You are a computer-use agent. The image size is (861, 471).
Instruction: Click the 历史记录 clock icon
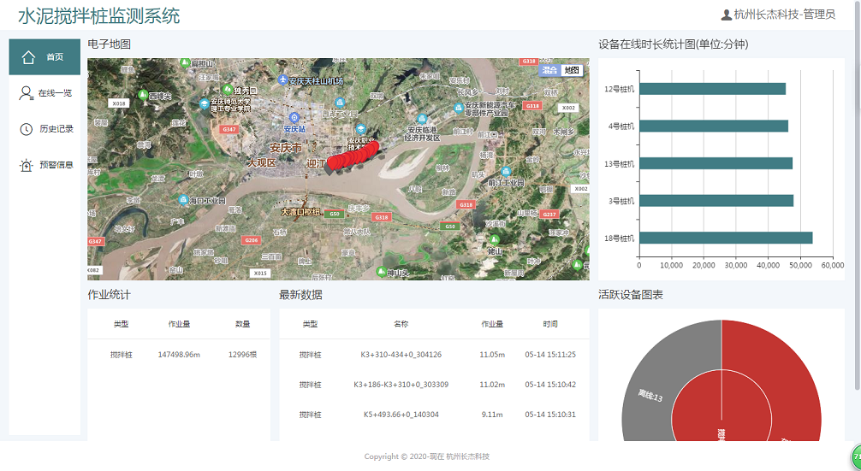tap(27, 129)
